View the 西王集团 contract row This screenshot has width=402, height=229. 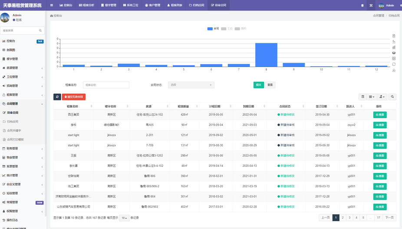(x=380, y=115)
